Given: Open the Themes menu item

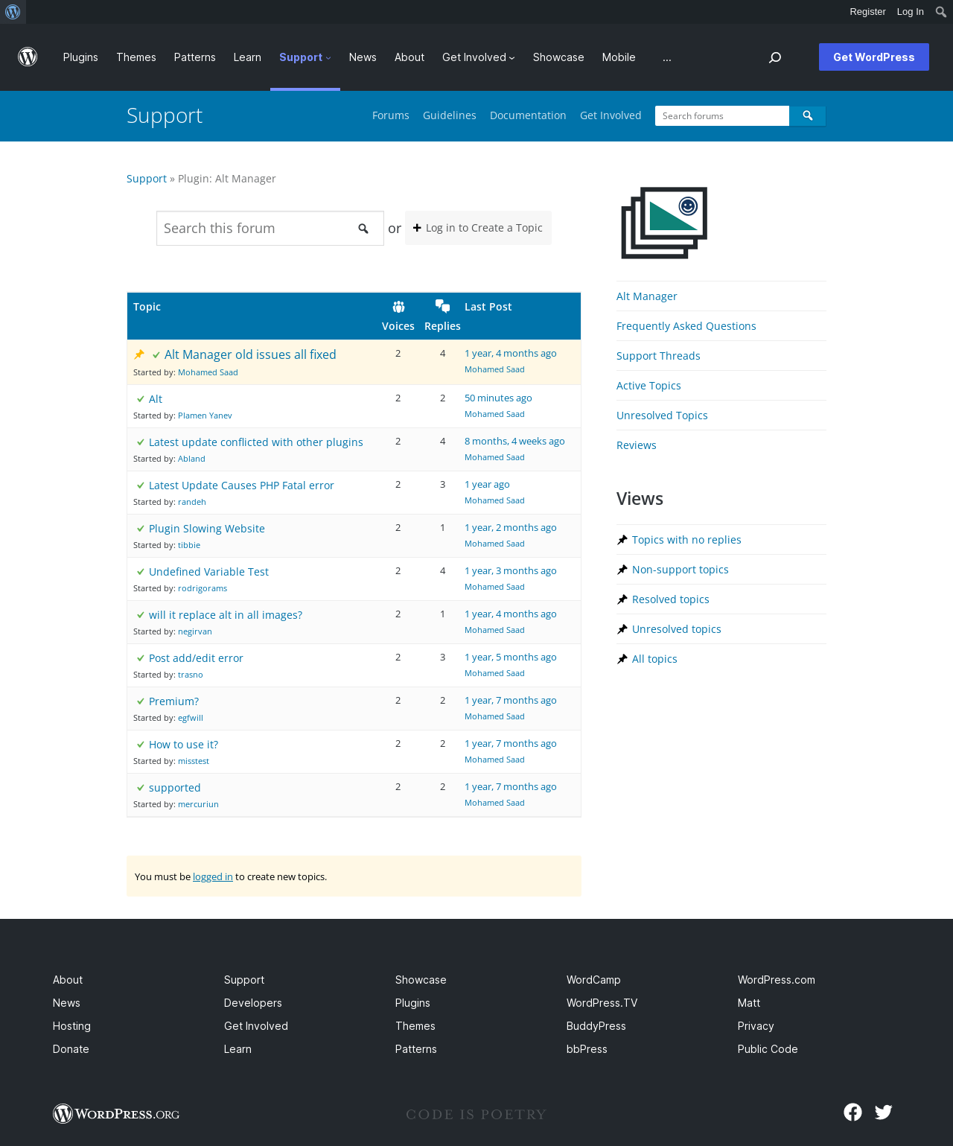Looking at the screenshot, I should (x=136, y=57).
